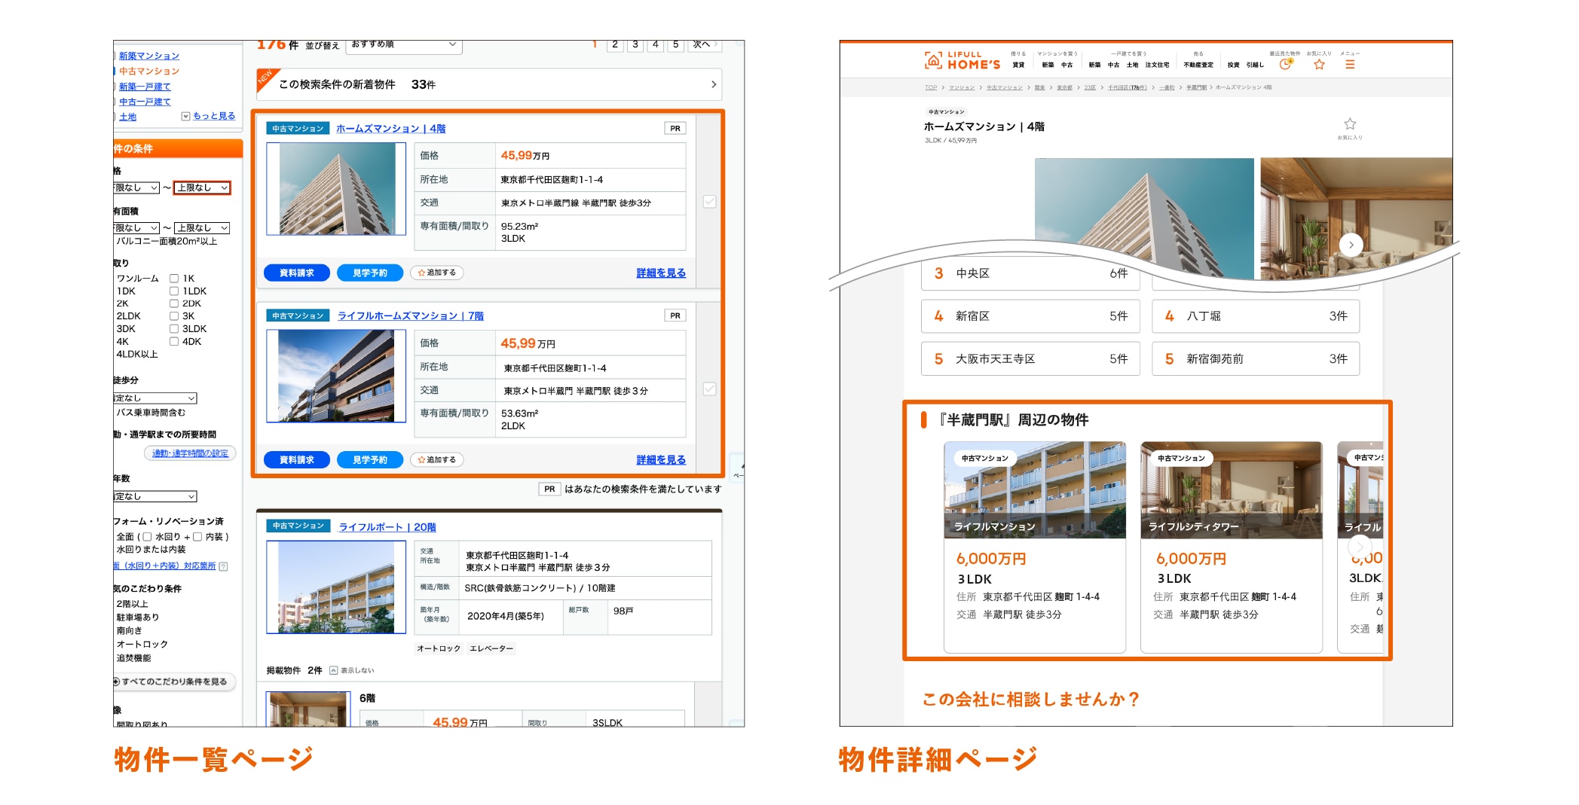The width and height of the screenshot is (1579, 805).
Task: Go to results page 3
Action: pos(635,45)
